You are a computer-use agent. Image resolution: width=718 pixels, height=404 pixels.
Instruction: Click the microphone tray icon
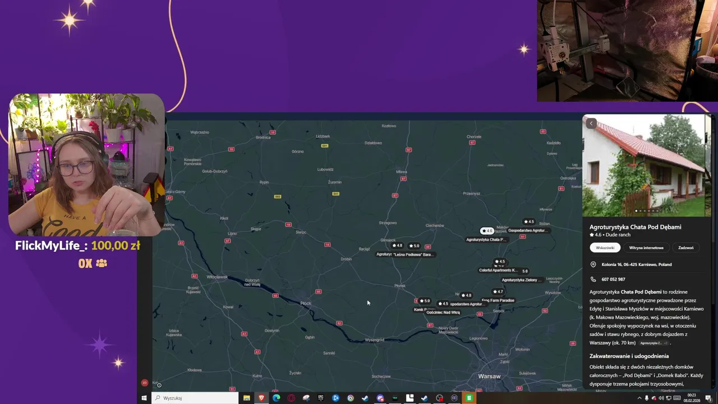[647, 398]
